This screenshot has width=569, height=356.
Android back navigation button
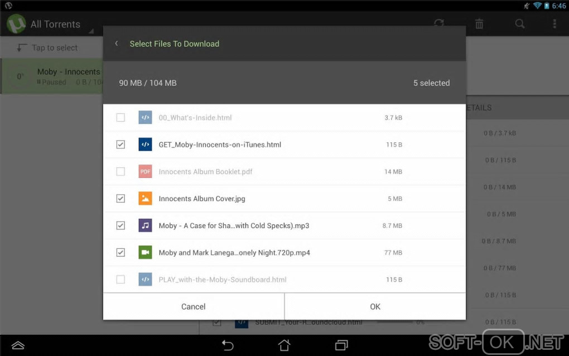pos(228,345)
